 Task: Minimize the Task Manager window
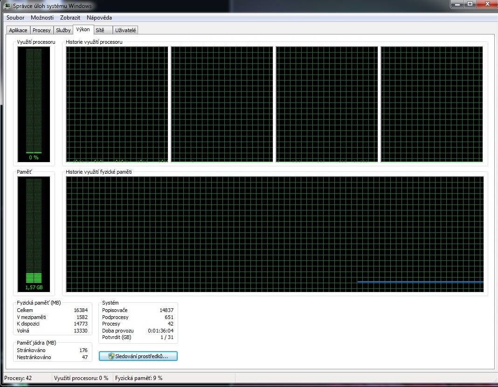click(457, 4)
